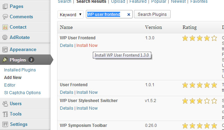The height and width of the screenshot is (130, 224).
Task: Click the AdRotate gear icon
Action: click(5, 37)
